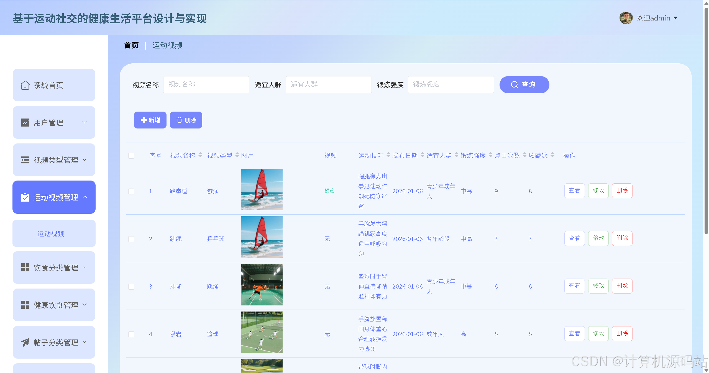Screen dimensions: 709x373
Task: Focus the 锻炼强度 search field
Action: [451, 84]
